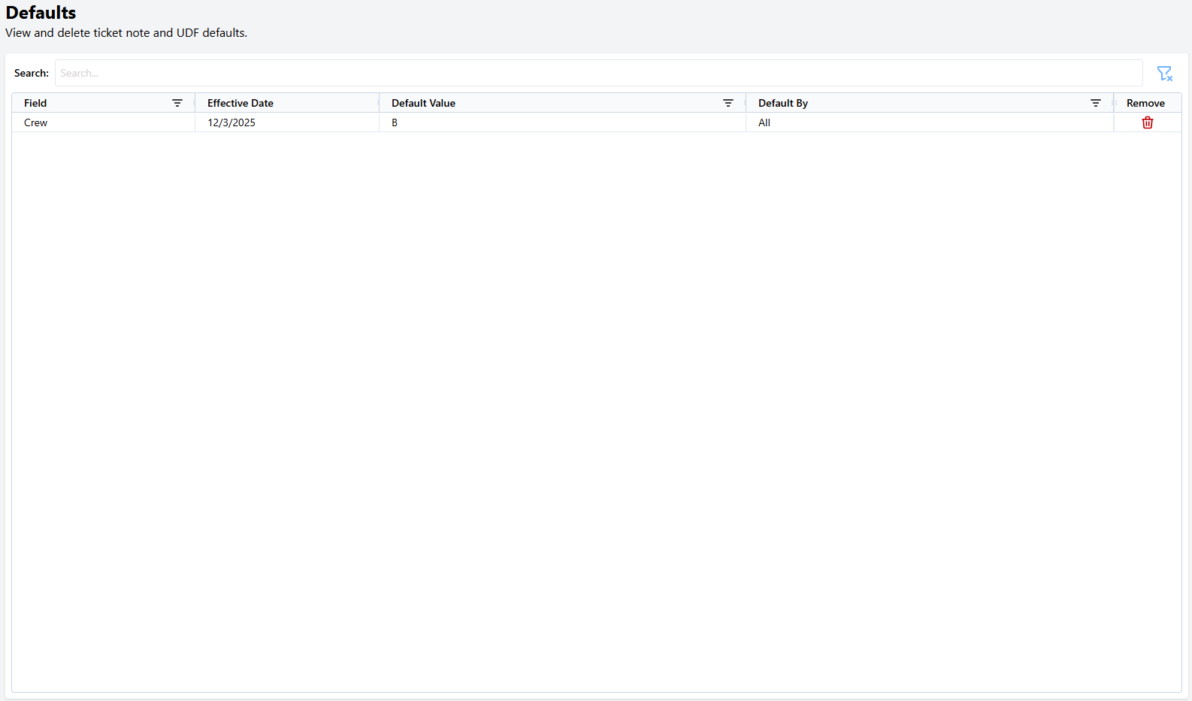Screen dimensions: 1192x701
Task: Sort by the Default Value column header
Action: point(423,103)
